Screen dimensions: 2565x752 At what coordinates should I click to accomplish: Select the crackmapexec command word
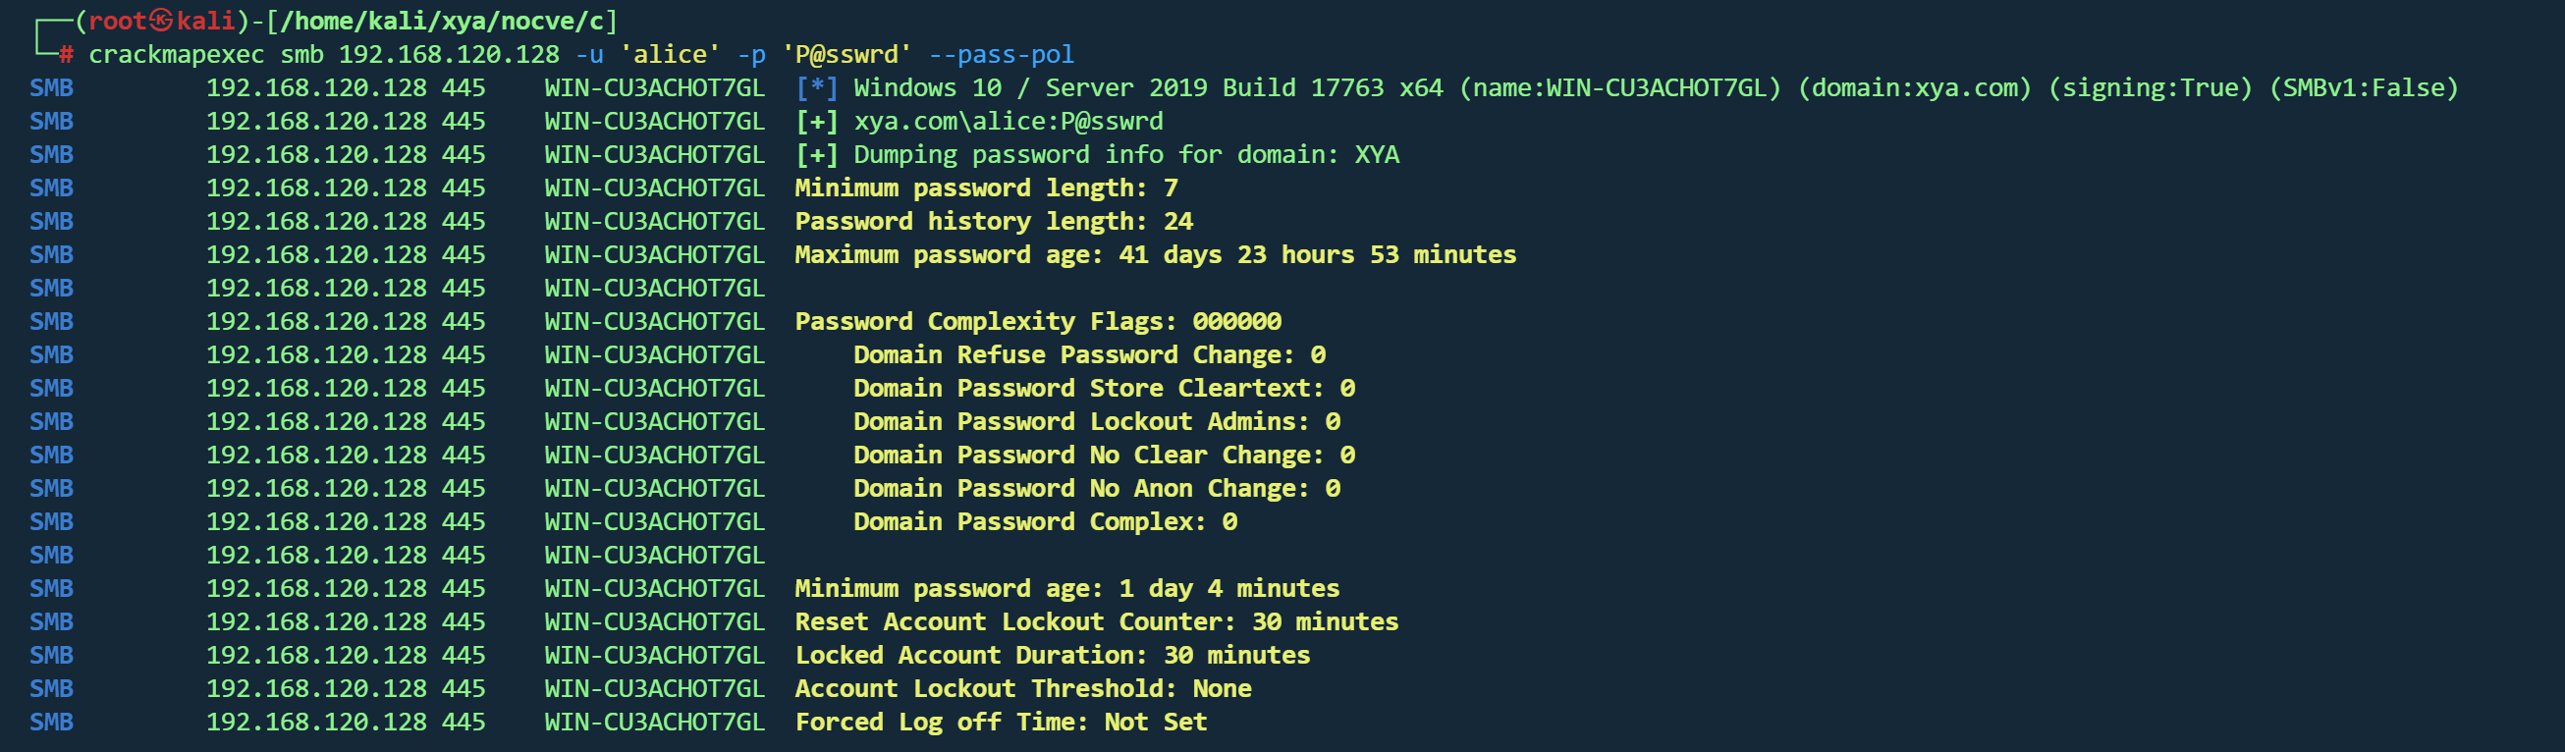click(x=176, y=55)
